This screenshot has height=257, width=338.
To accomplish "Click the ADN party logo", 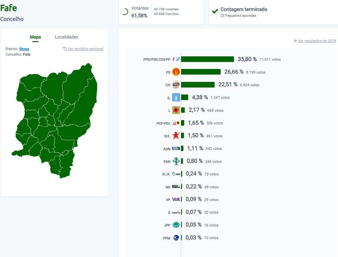I will coord(176,149).
